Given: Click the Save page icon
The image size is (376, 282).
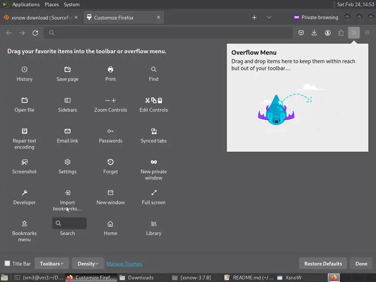Looking at the screenshot, I should coord(68,69).
